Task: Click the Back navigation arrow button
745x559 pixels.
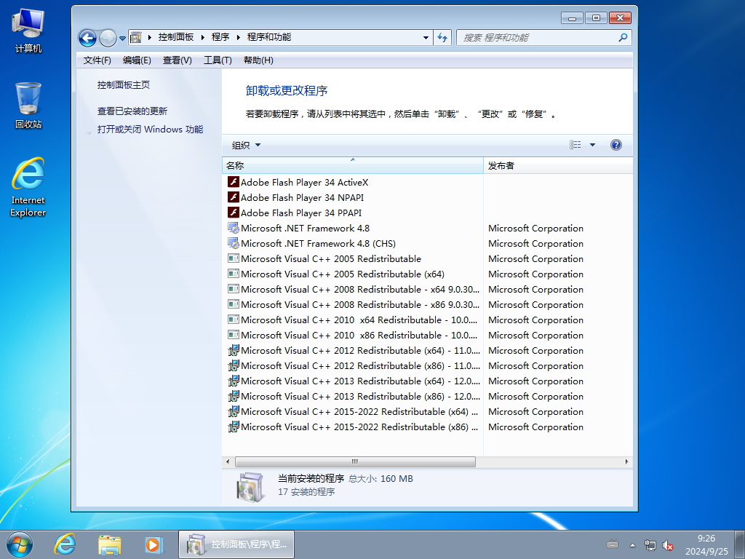Action: click(88, 38)
